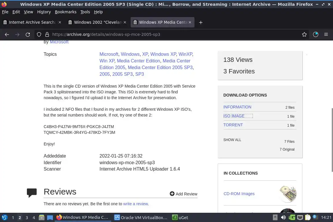
Task: Open the History menu
Action: point(44,12)
